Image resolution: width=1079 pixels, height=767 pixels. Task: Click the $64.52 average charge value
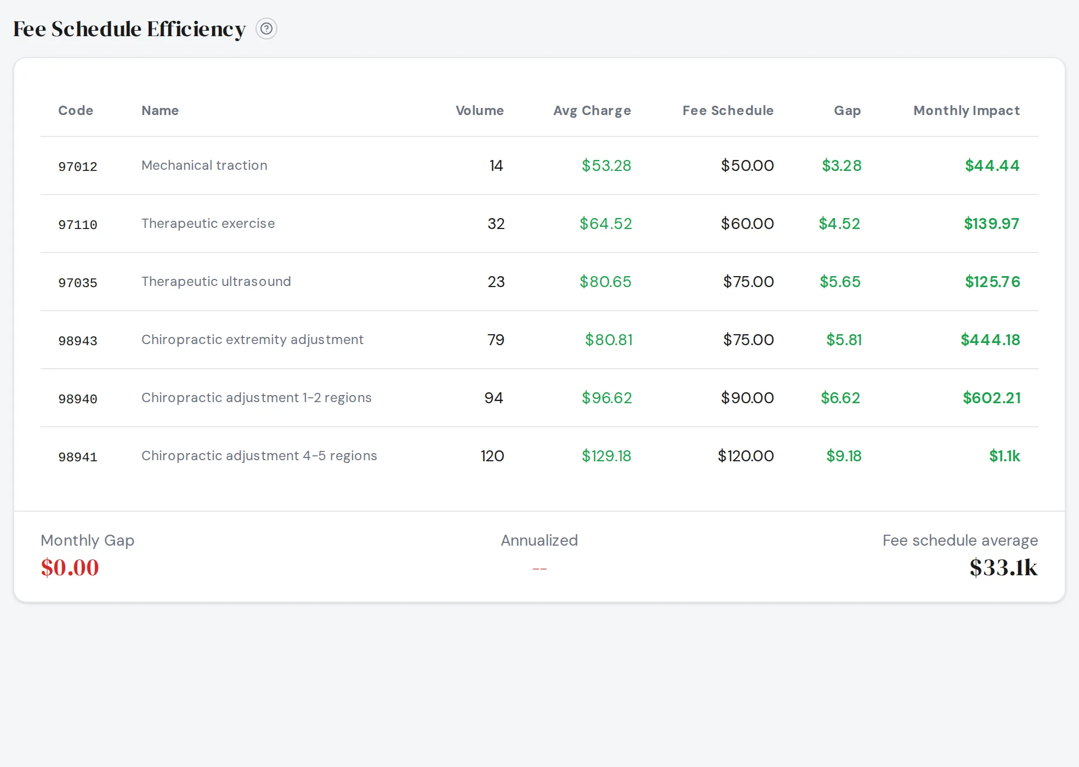click(x=606, y=224)
